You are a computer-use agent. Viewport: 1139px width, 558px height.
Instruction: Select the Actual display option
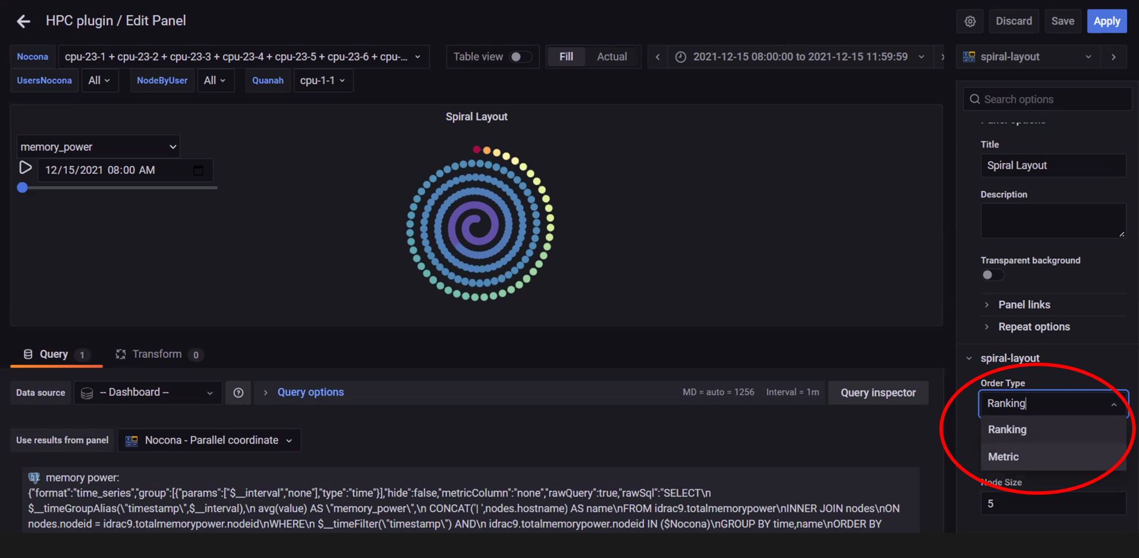click(611, 57)
